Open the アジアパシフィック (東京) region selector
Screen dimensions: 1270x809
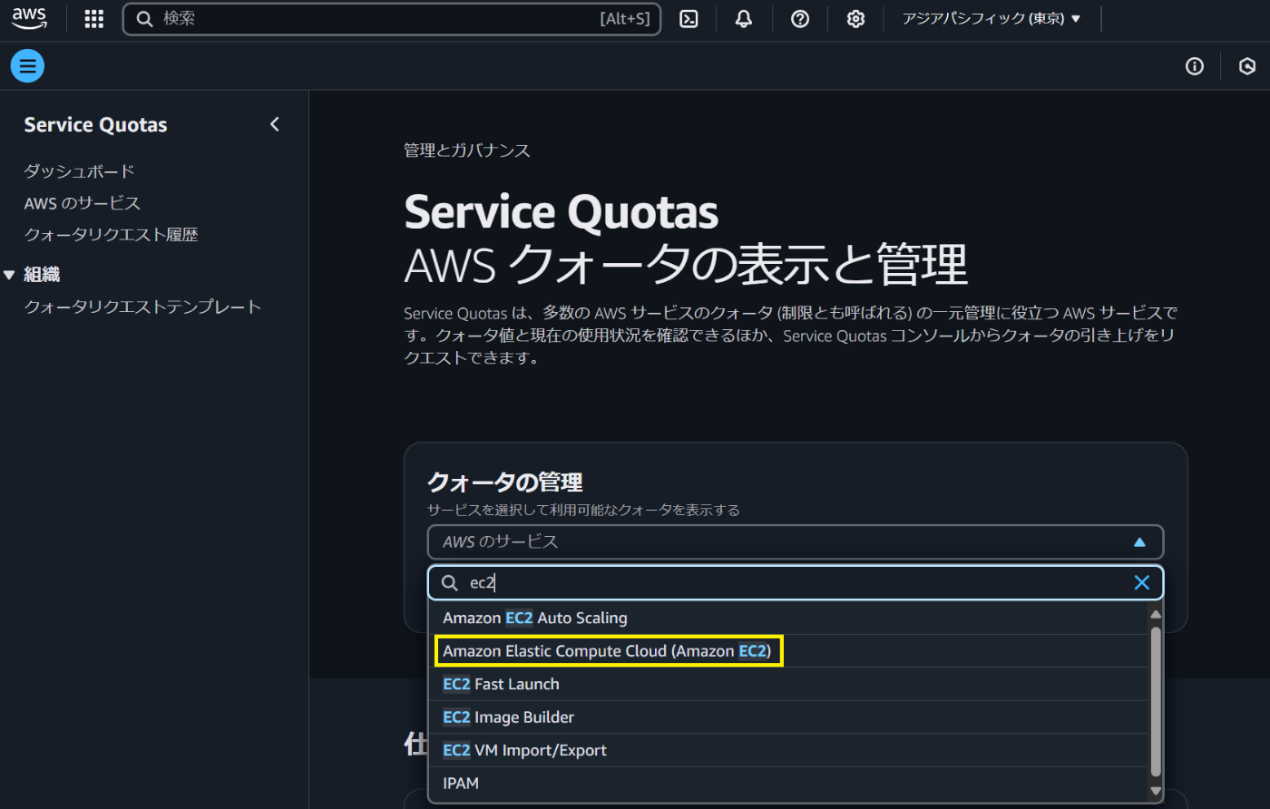(992, 18)
